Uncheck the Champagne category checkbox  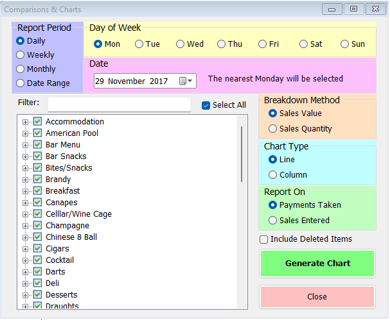click(37, 226)
